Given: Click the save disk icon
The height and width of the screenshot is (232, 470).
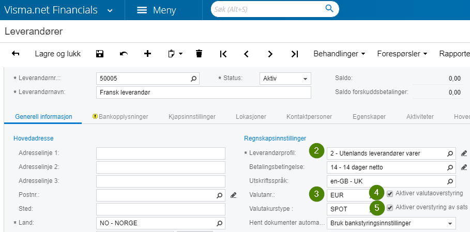Looking at the screenshot, I should 100,54.
